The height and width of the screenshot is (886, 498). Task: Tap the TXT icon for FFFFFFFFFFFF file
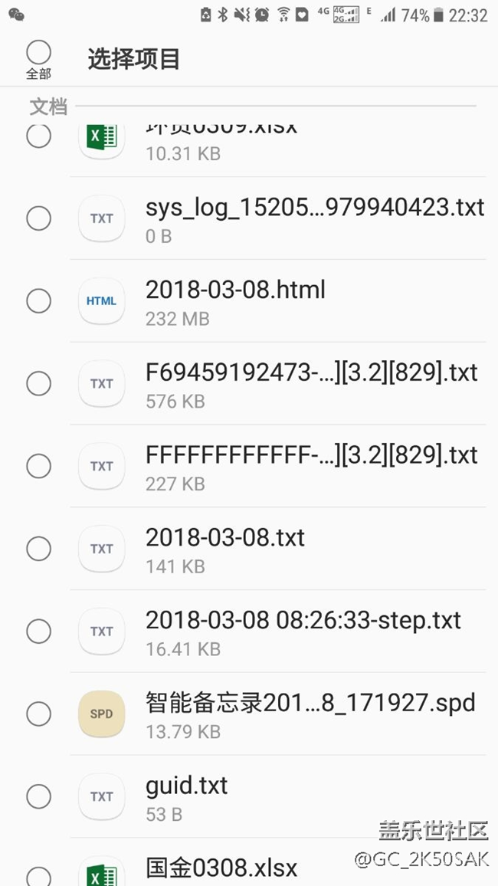pyautogui.click(x=101, y=466)
